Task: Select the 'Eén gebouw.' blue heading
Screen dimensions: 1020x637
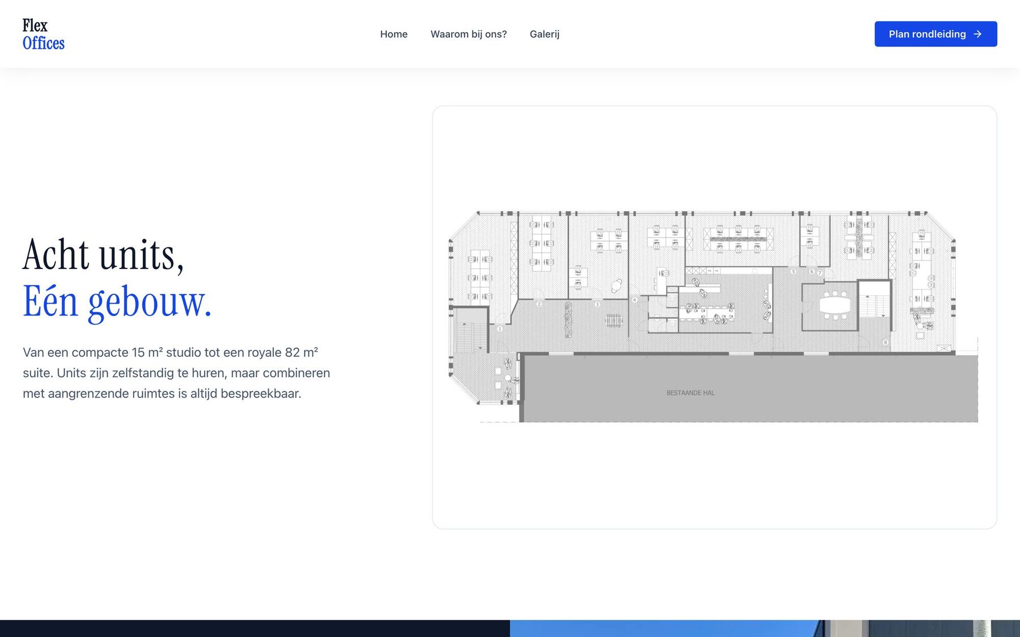Action: coord(117,302)
